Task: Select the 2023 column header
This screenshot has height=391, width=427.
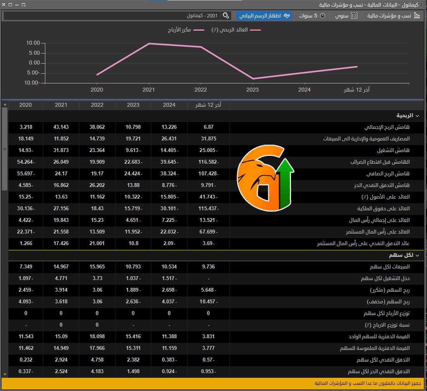Action: pos(133,105)
